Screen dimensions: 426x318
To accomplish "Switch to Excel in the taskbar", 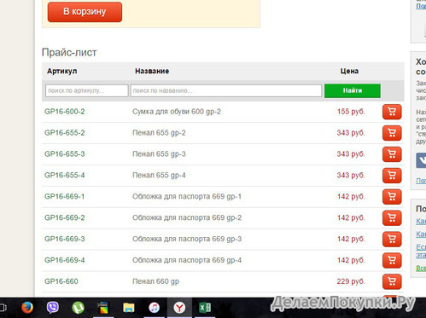I will 205,308.
